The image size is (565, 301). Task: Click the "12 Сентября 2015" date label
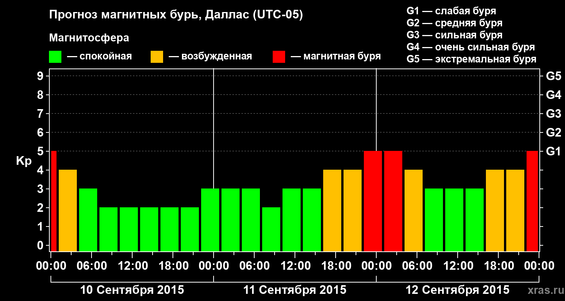point(457,290)
